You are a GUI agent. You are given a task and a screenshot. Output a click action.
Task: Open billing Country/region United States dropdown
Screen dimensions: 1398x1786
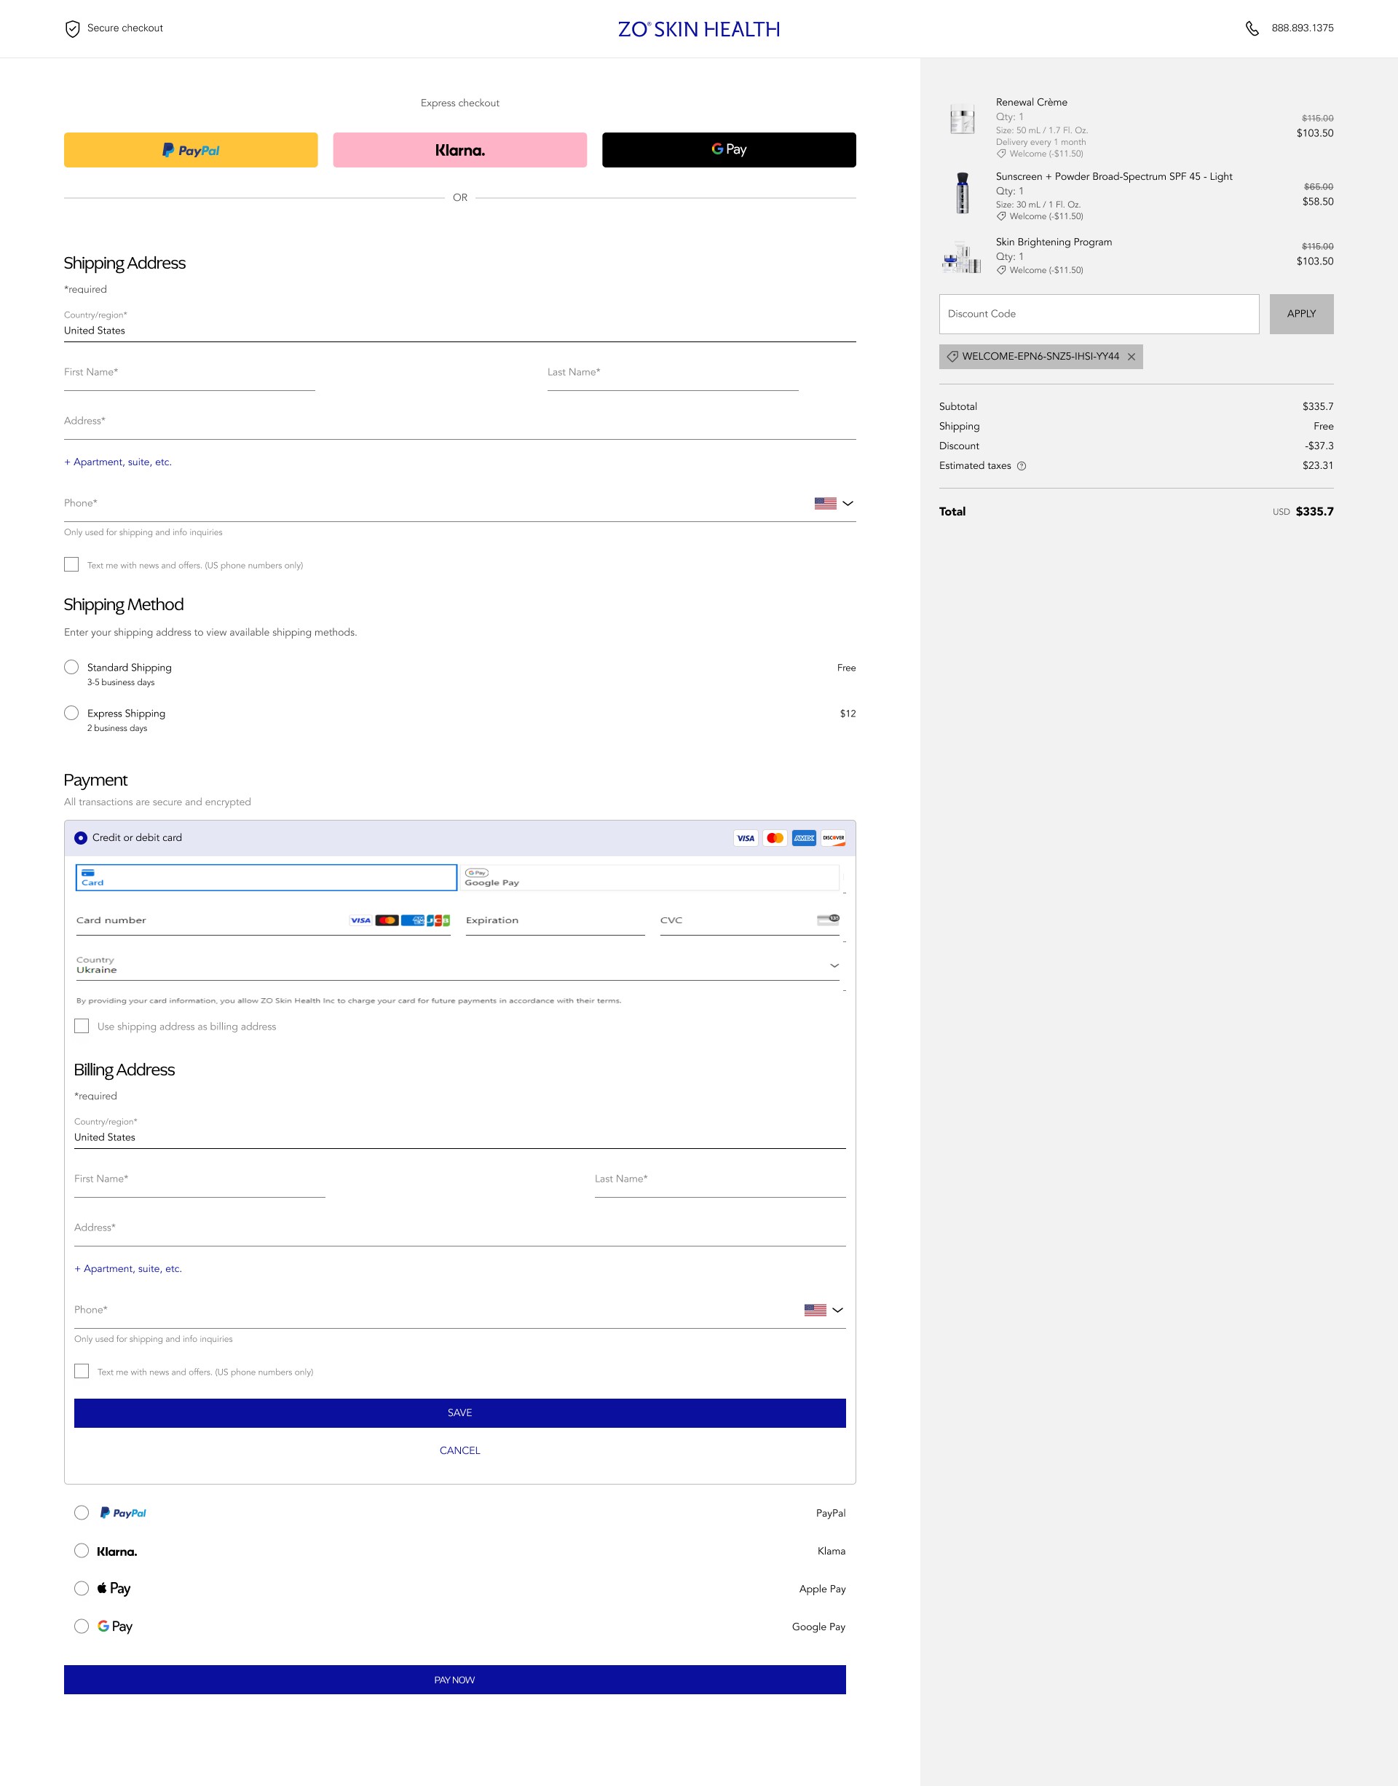(x=459, y=1137)
